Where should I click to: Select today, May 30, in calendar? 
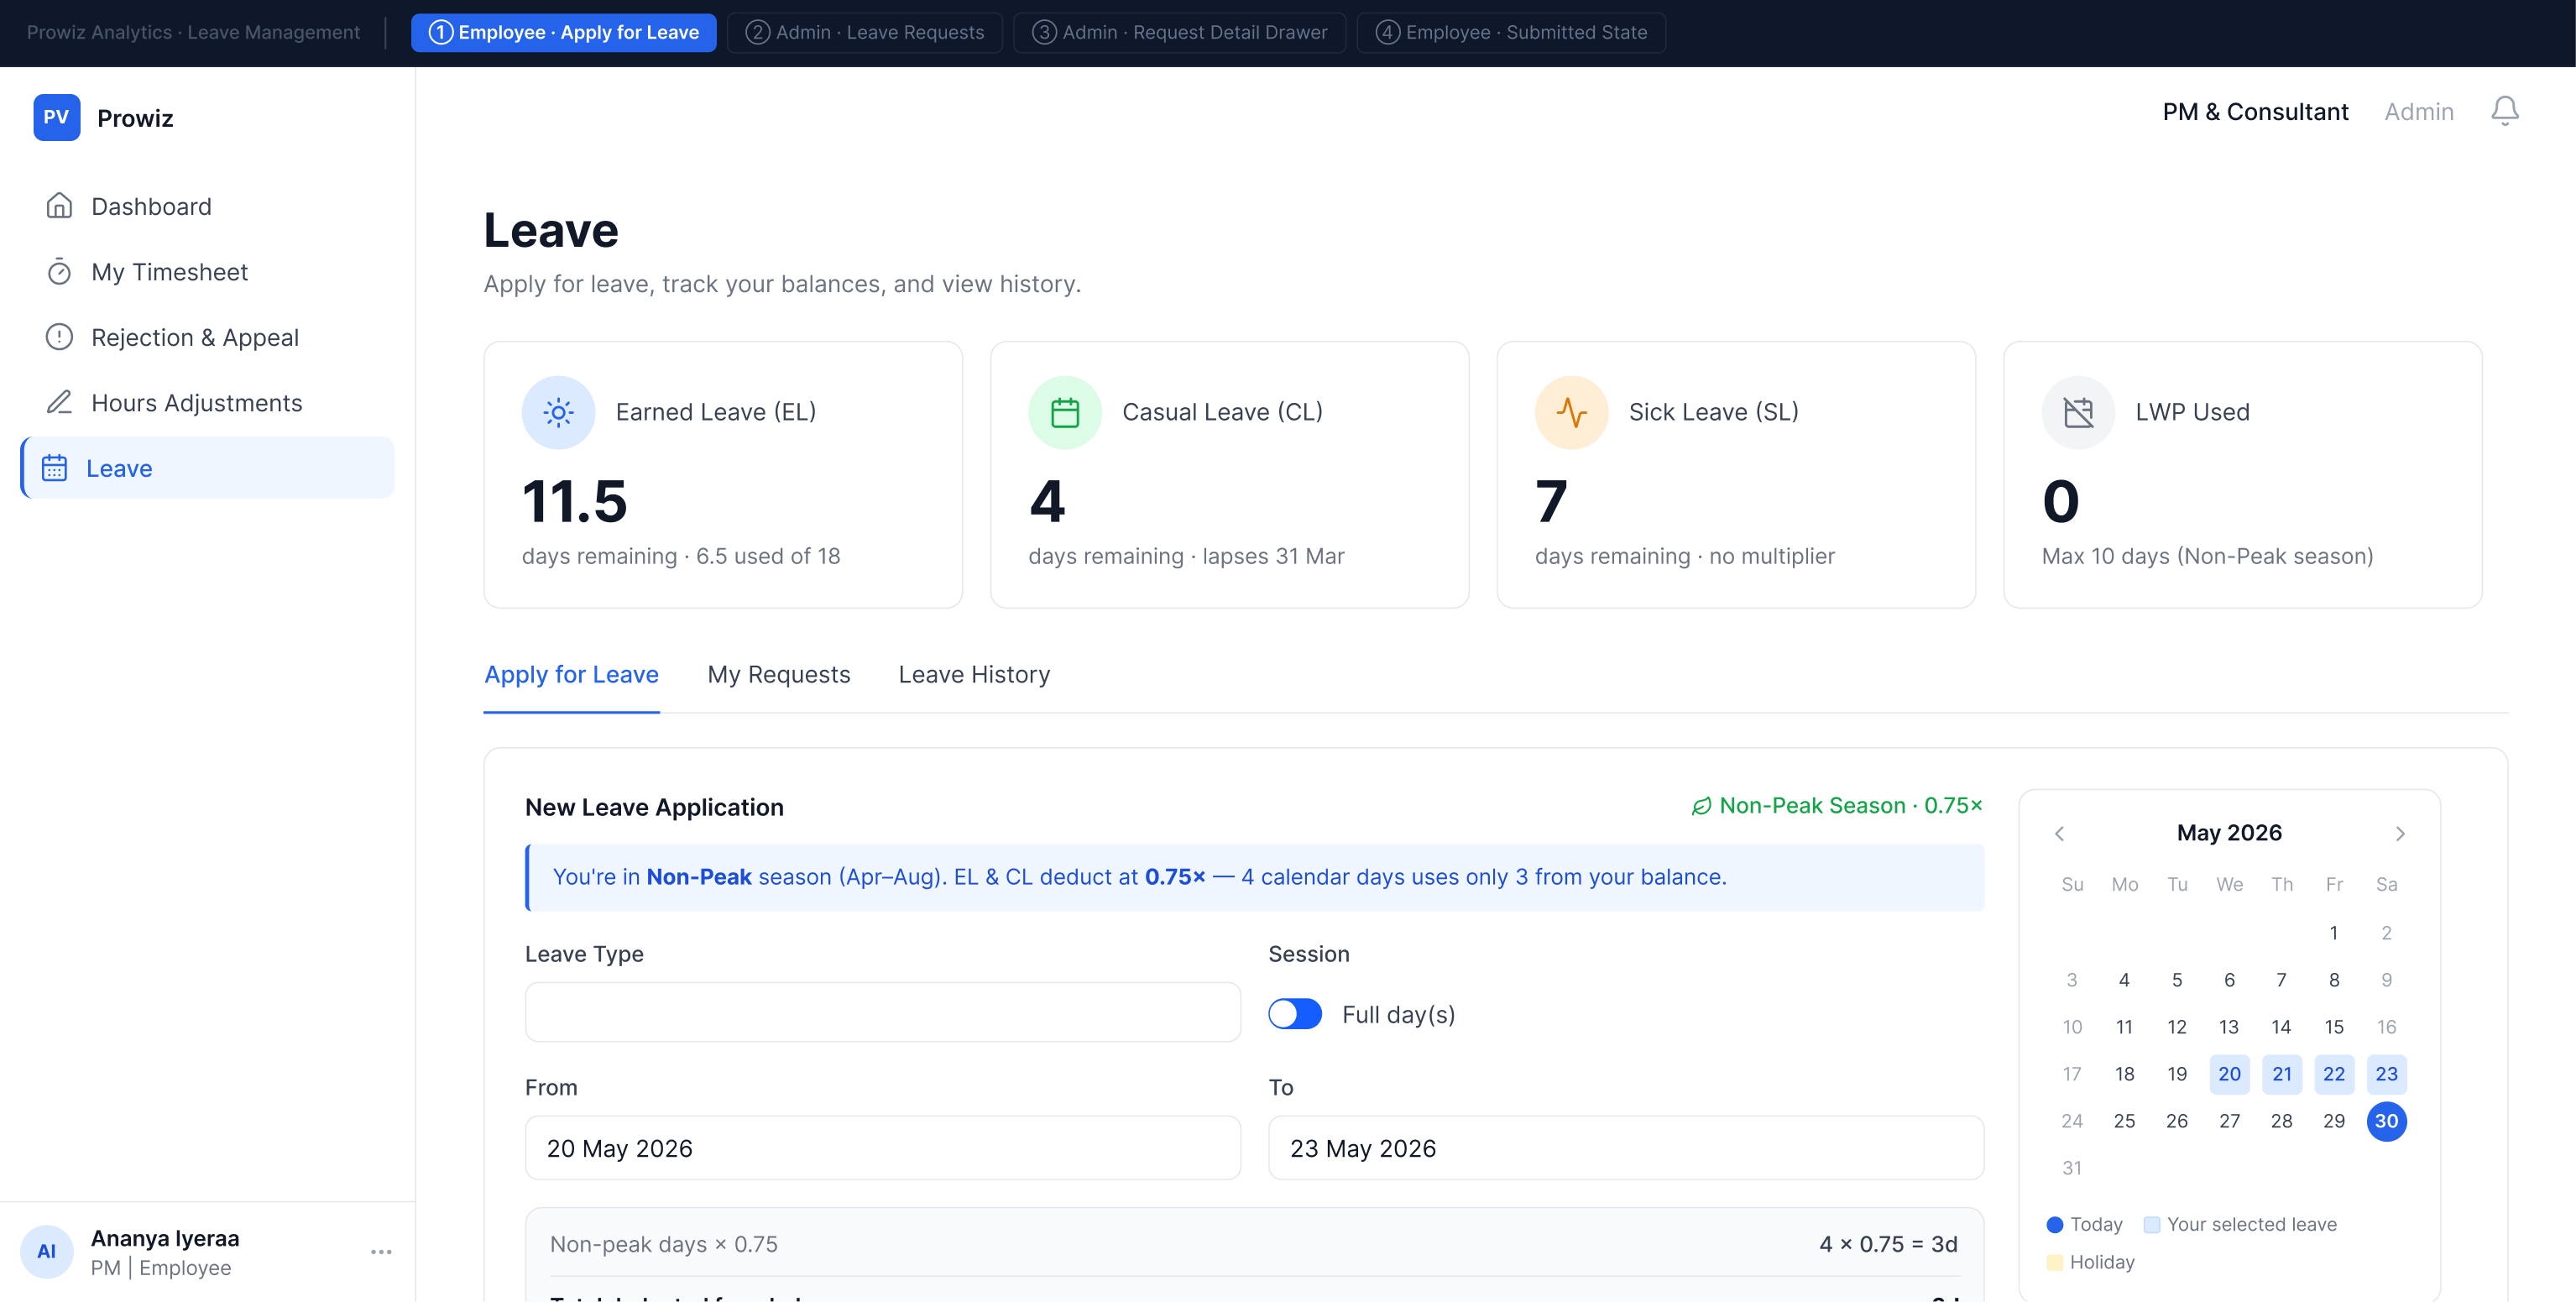tap(2386, 1121)
